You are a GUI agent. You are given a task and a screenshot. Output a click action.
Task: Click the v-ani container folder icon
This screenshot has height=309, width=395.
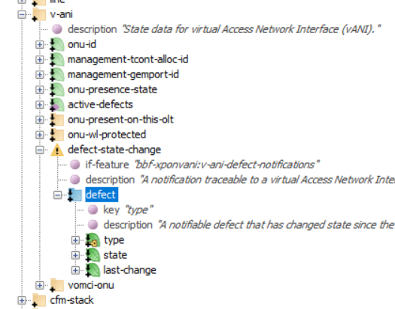39,14
